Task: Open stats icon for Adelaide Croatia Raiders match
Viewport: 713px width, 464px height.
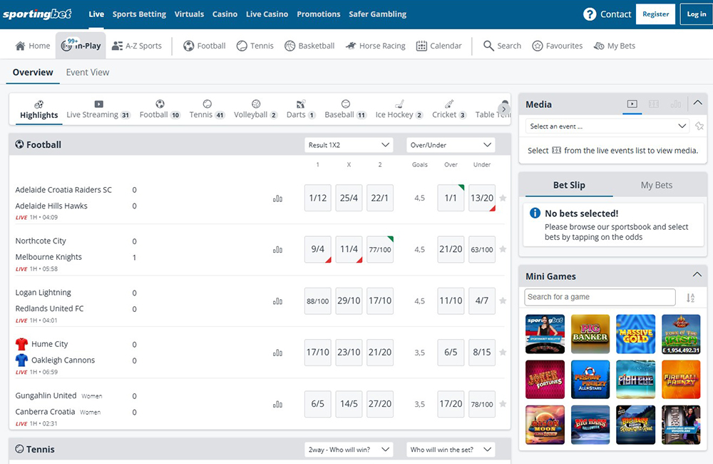Action: pyautogui.click(x=277, y=198)
